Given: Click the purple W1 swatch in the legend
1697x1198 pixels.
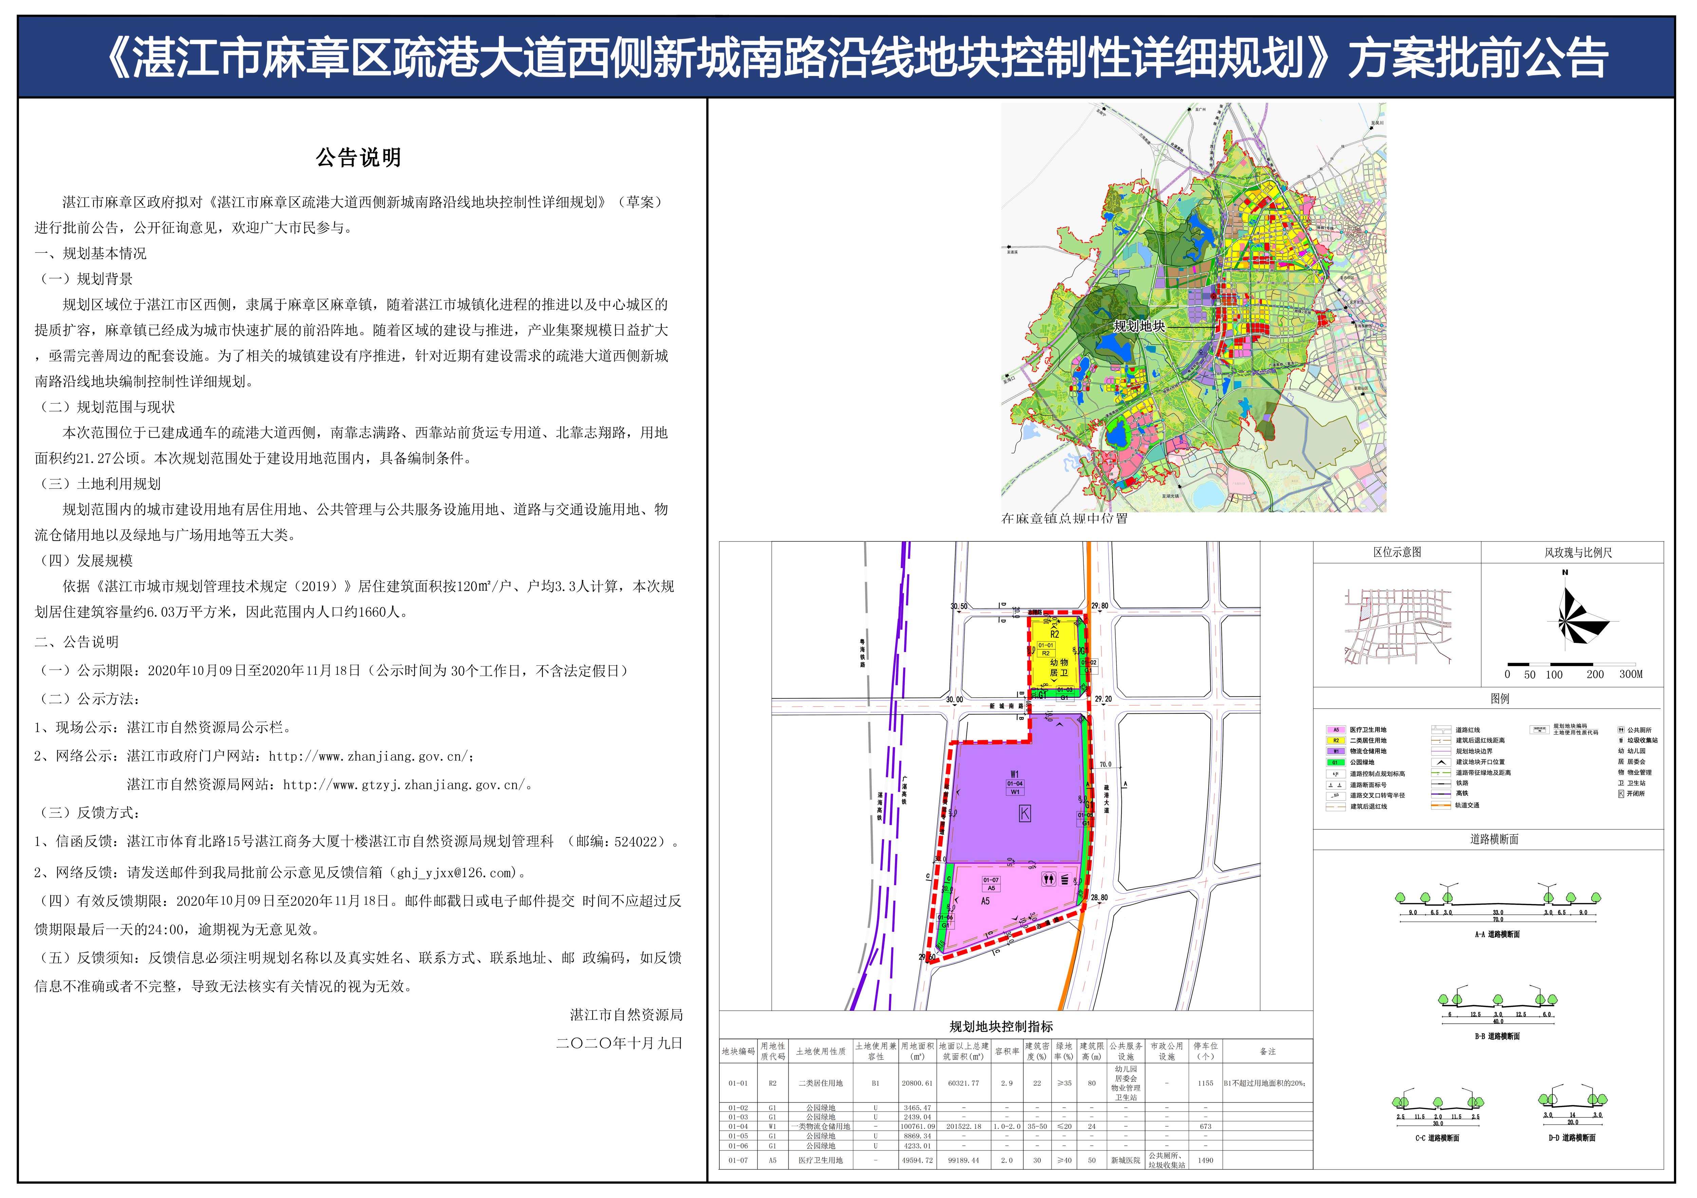Looking at the screenshot, I should tap(1336, 752).
